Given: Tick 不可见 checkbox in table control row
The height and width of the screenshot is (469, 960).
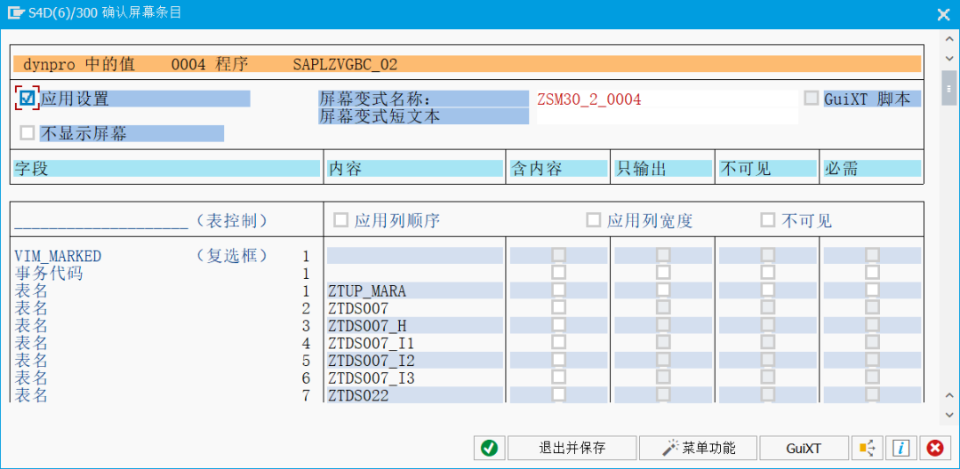Looking at the screenshot, I should point(768,220).
